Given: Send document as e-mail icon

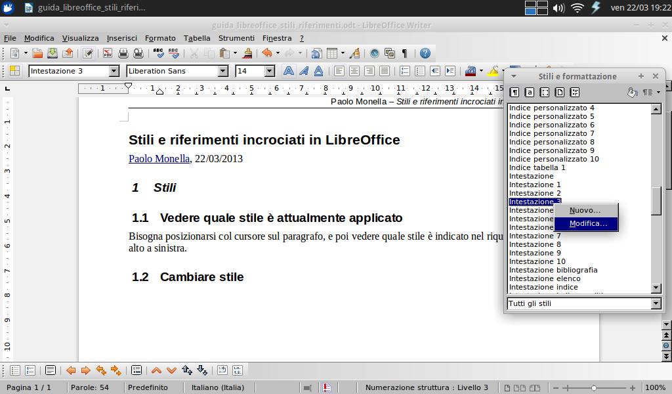Looking at the screenshot, I should coord(68,53).
